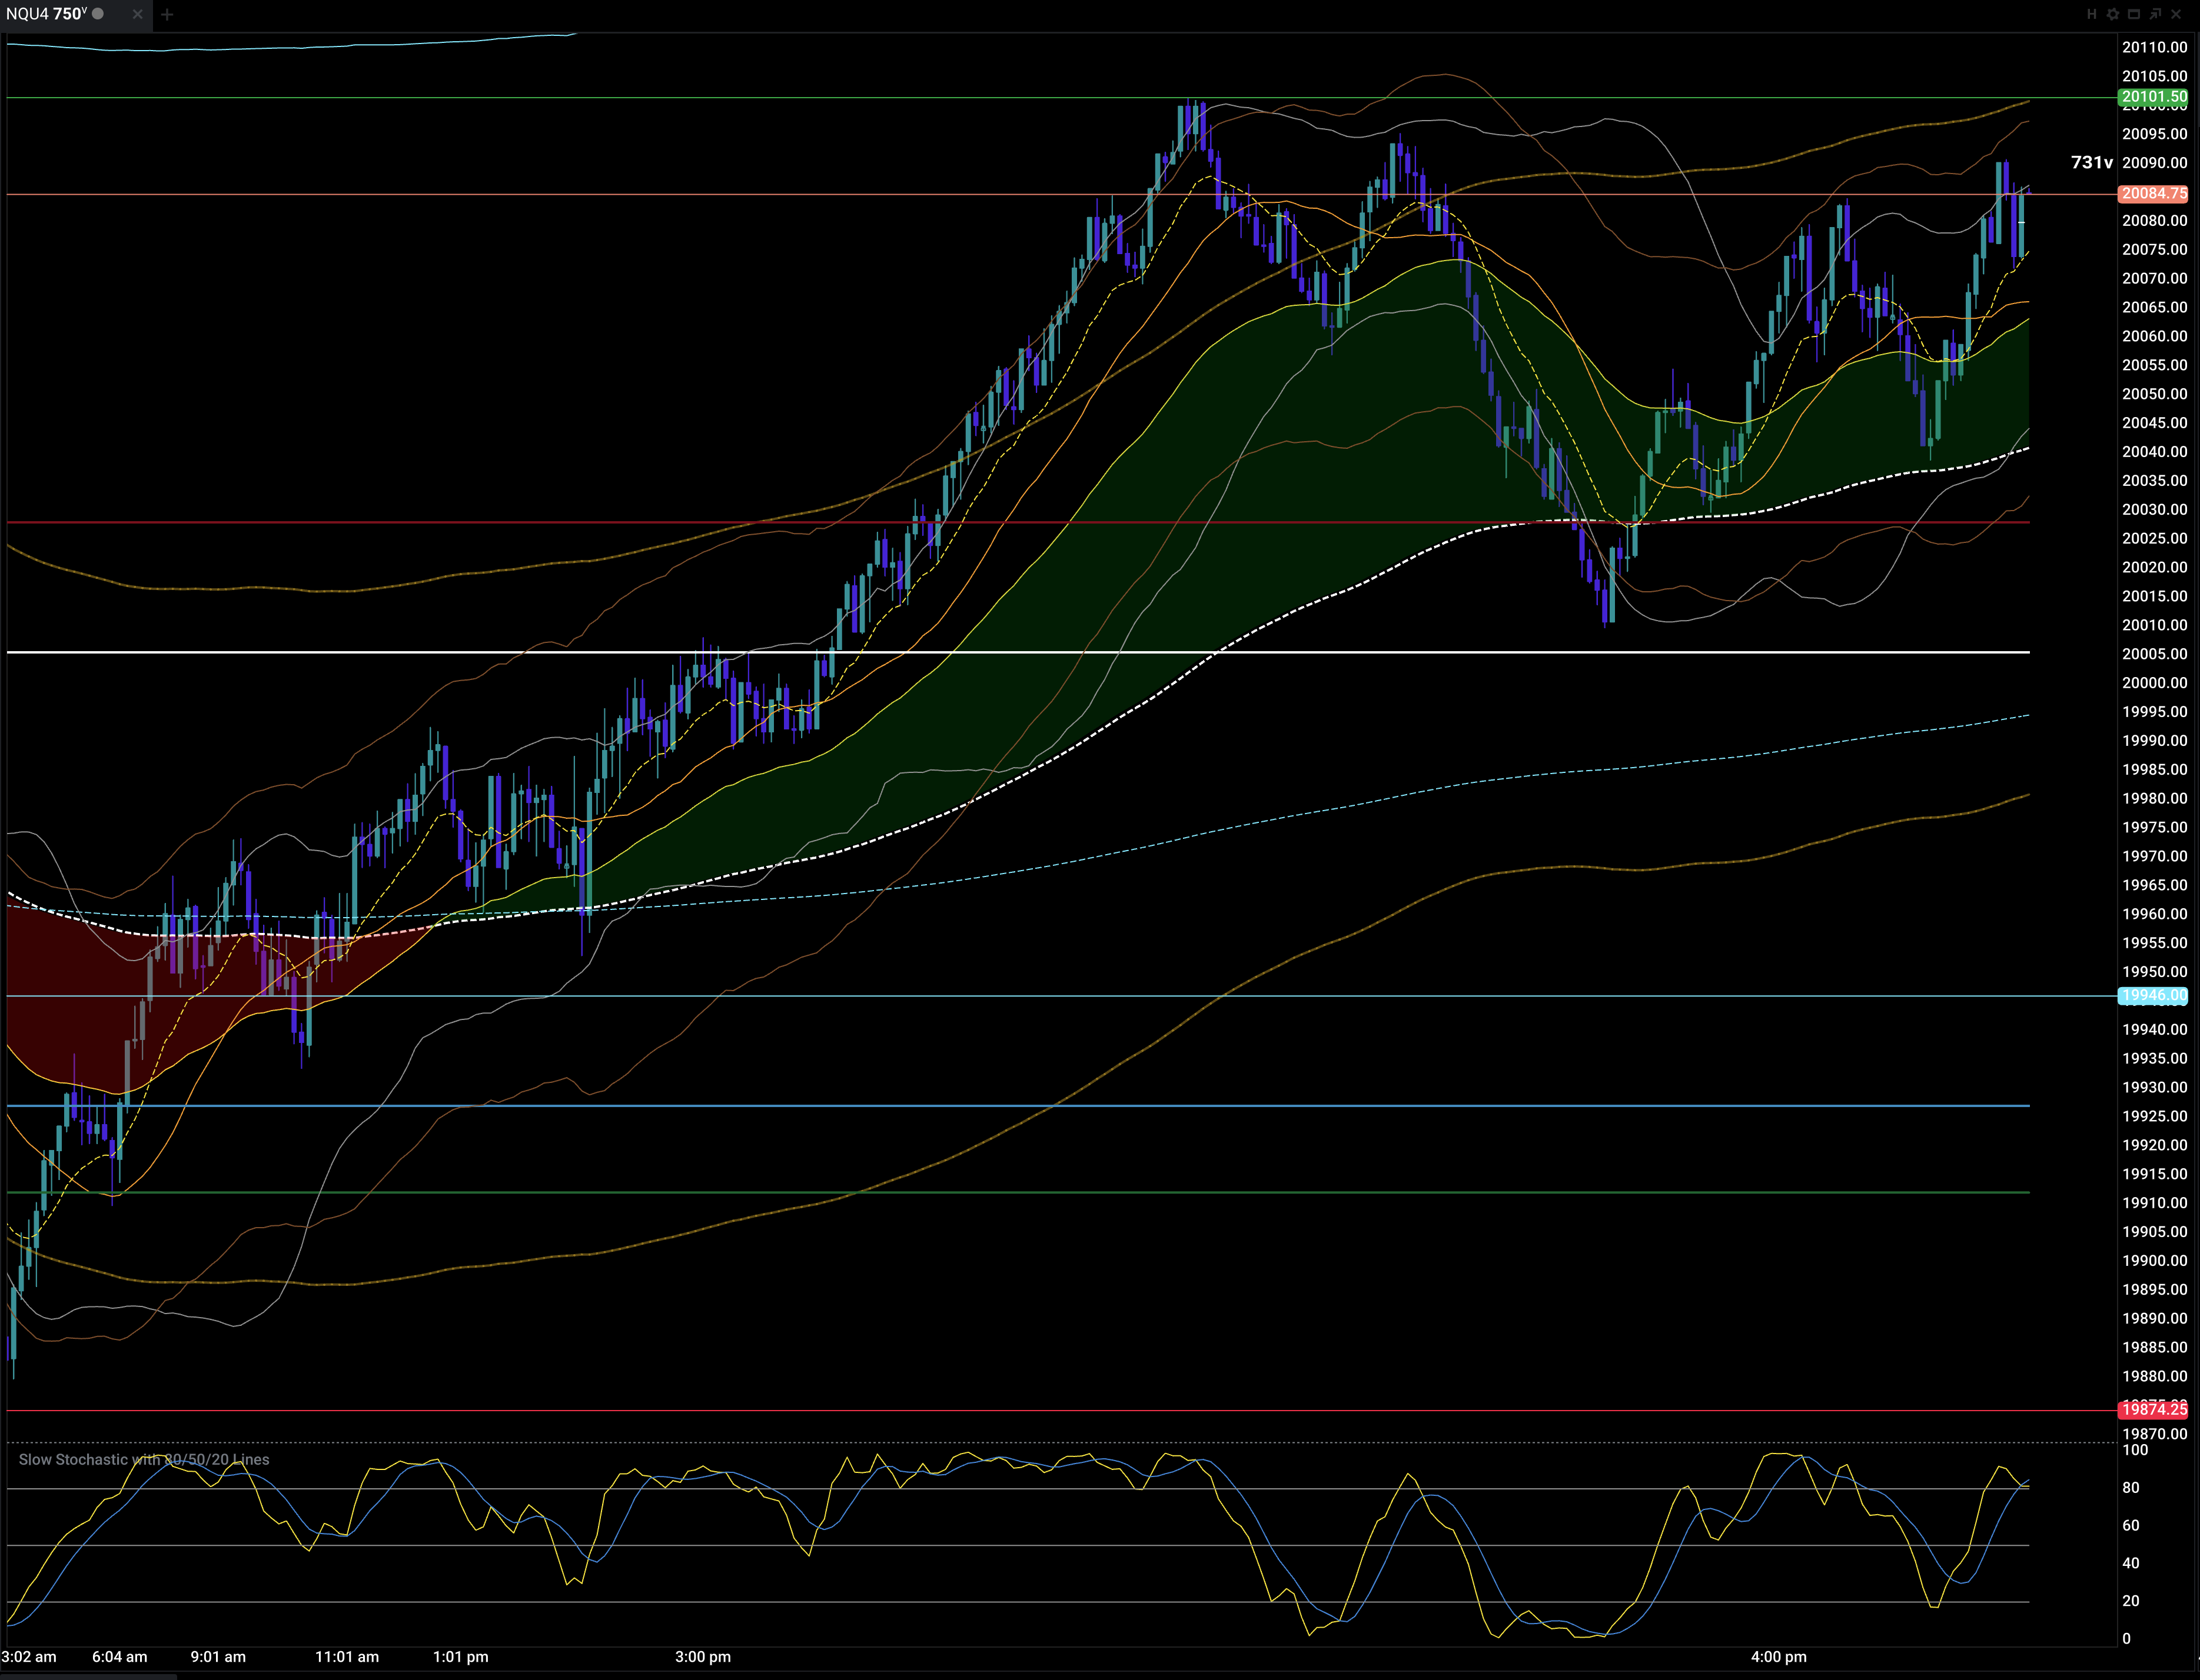Screen dimensions: 2200x1680
Task: Select the NQU4 750v tab
Action: pos(46,14)
